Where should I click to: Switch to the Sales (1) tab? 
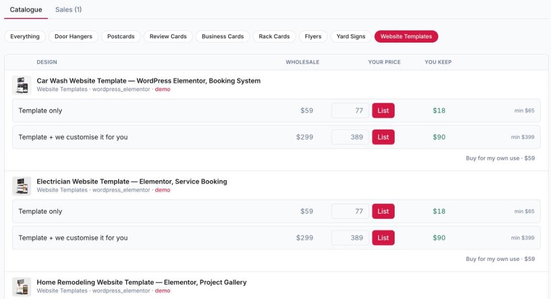coord(68,9)
